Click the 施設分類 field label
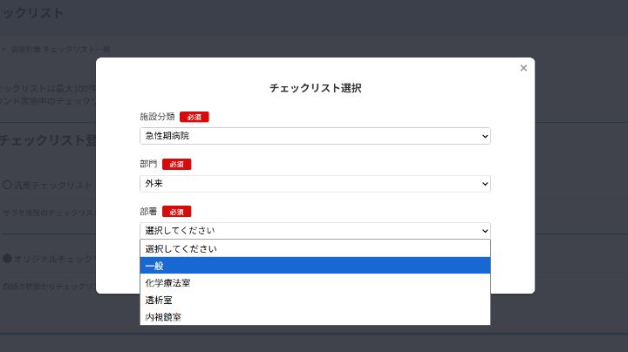The image size is (628, 352). pyautogui.click(x=156, y=116)
